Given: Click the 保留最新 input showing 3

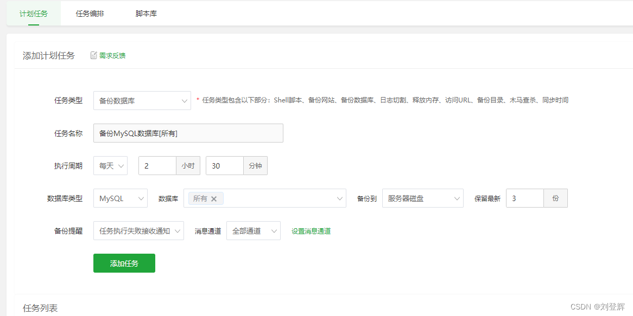Looking at the screenshot, I should coord(525,198).
